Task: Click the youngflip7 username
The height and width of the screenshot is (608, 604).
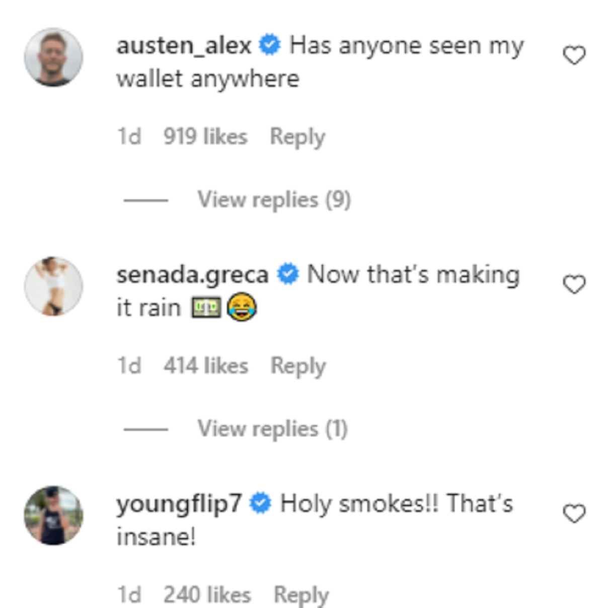Action: (179, 504)
